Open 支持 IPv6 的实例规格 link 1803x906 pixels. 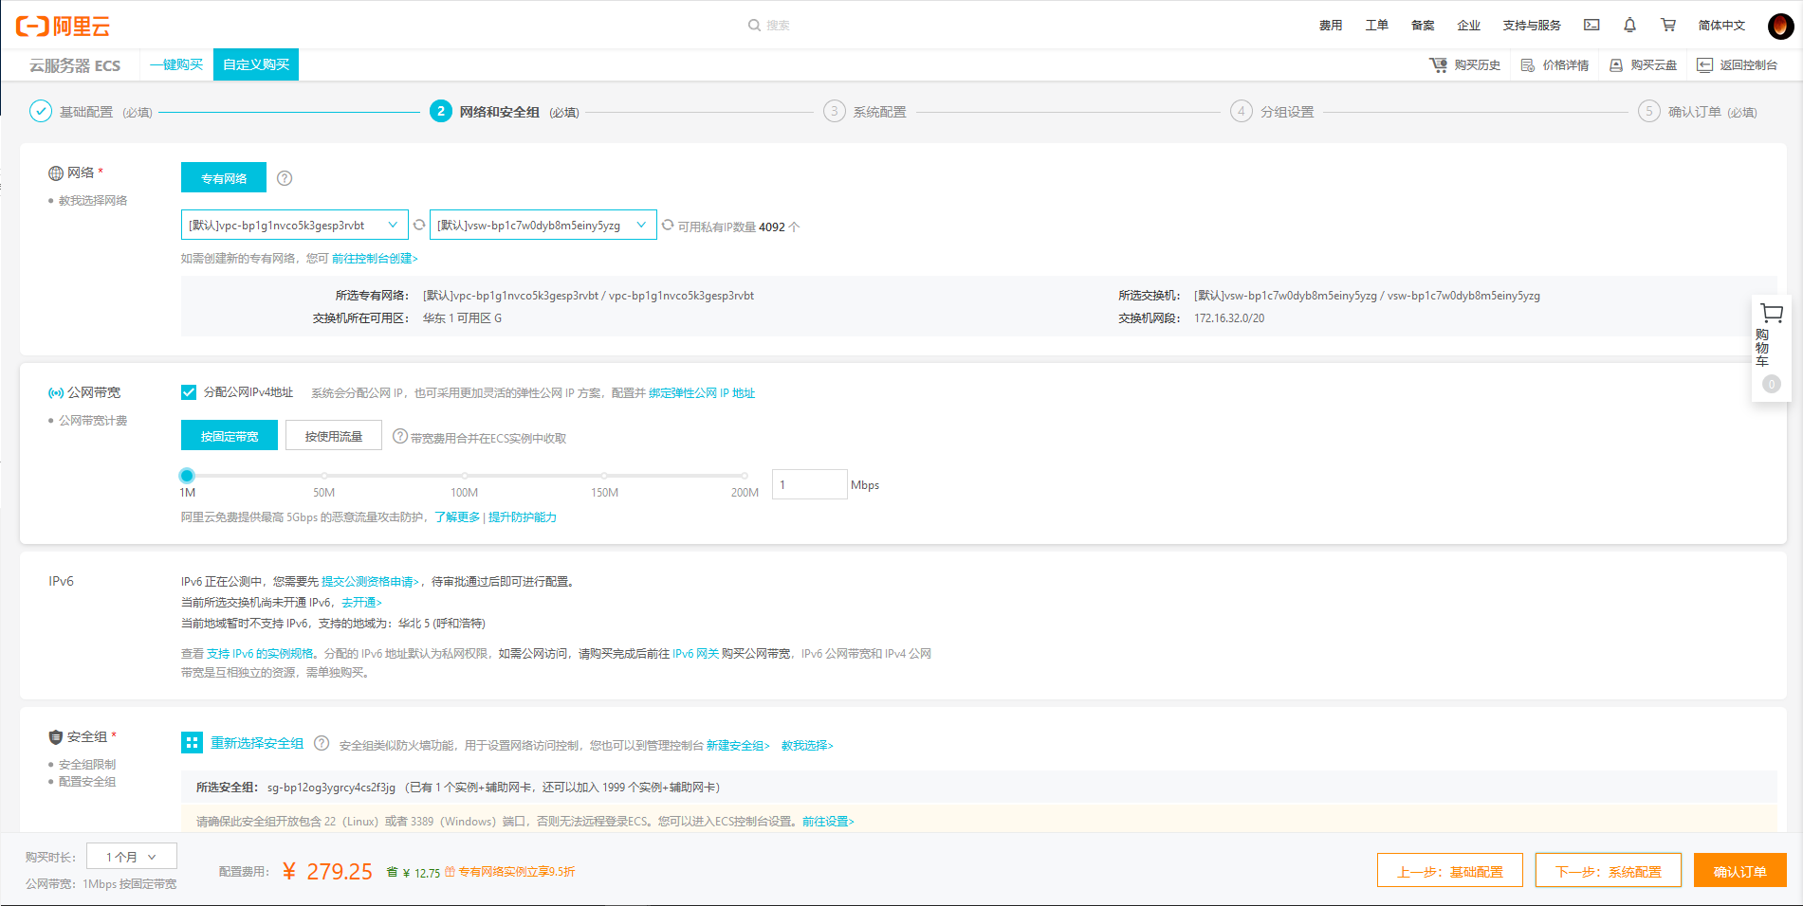coord(260,654)
